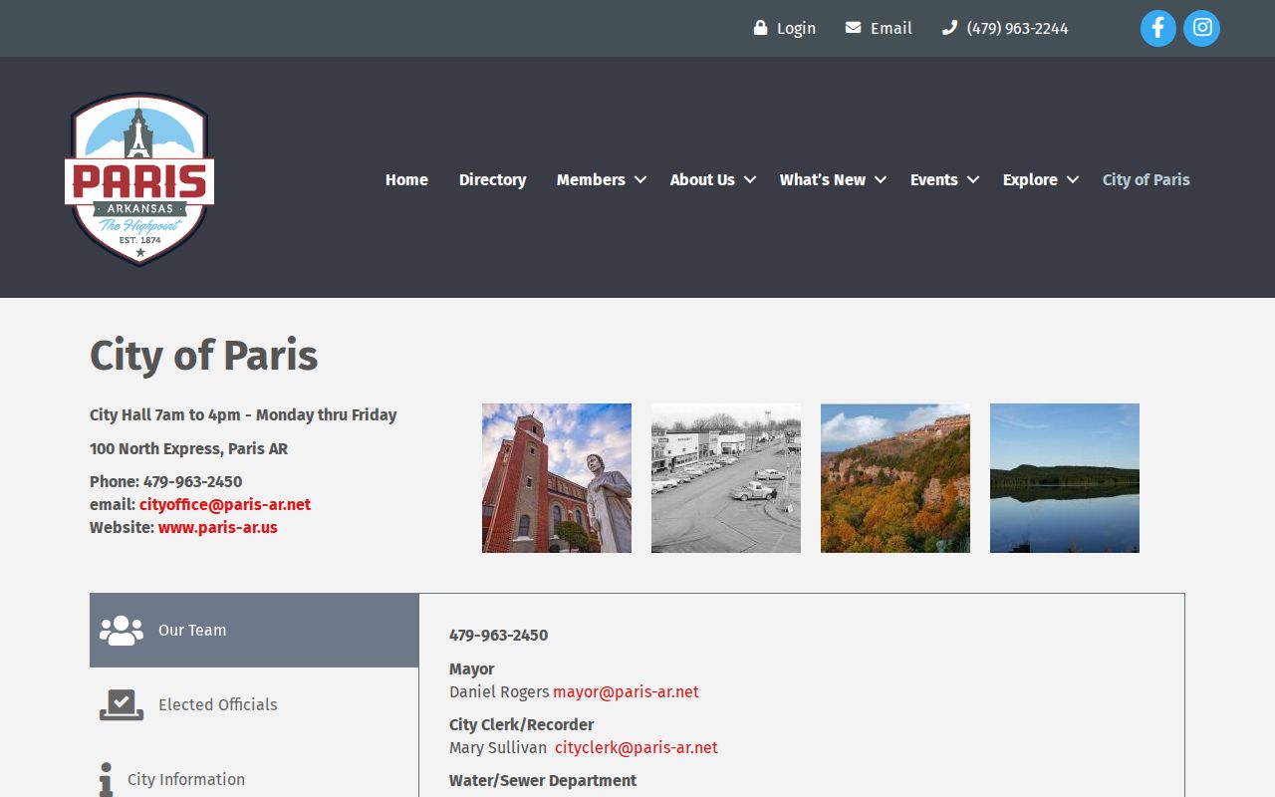Visit the www.paris-ar.us website link
The width and height of the screenshot is (1275, 797).
[218, 527]
